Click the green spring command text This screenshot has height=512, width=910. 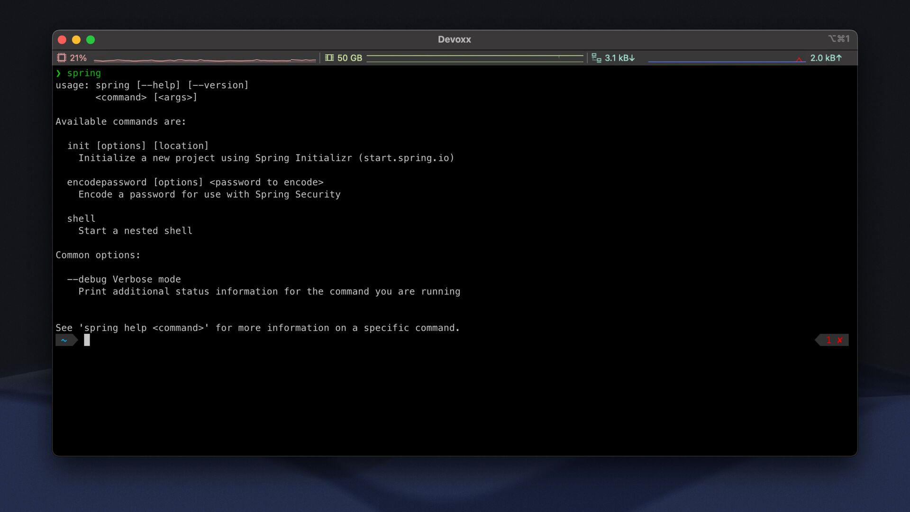tap(84, 73)
